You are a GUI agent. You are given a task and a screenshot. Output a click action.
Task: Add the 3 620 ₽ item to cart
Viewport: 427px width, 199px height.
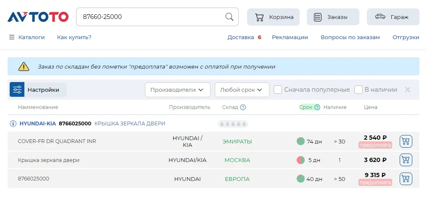(x=406, y=160)
